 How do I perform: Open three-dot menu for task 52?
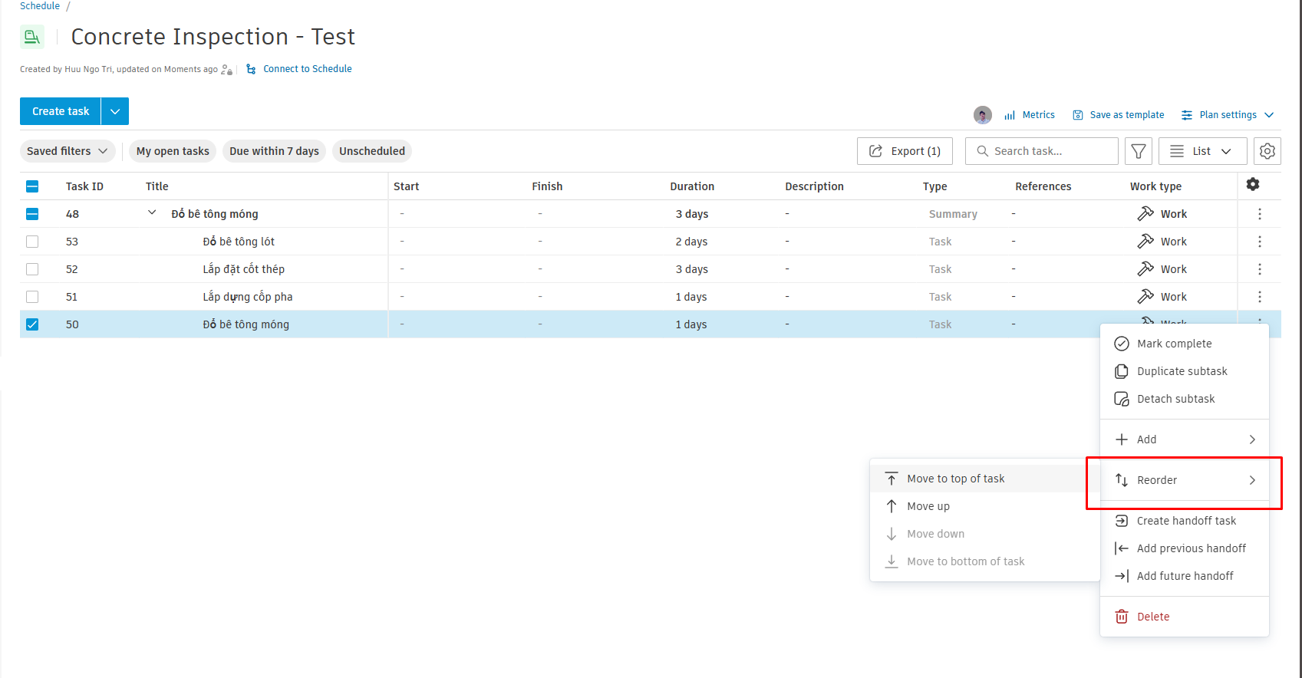[1260, 269]
